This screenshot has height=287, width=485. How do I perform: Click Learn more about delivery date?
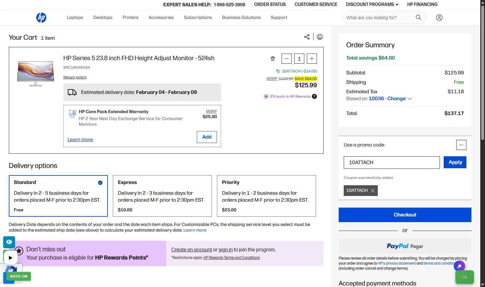(195, 230)
